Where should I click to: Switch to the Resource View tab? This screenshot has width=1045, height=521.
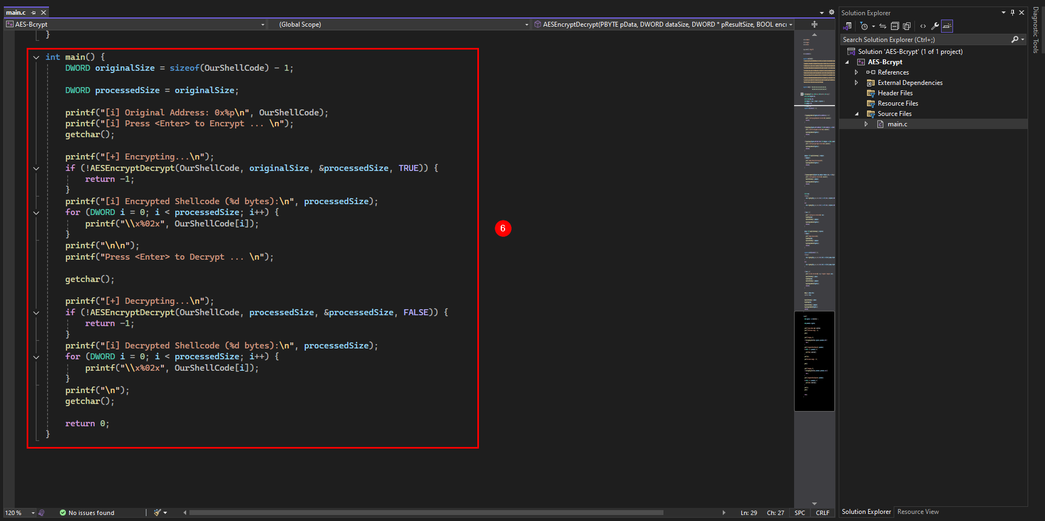pos(918,512)
